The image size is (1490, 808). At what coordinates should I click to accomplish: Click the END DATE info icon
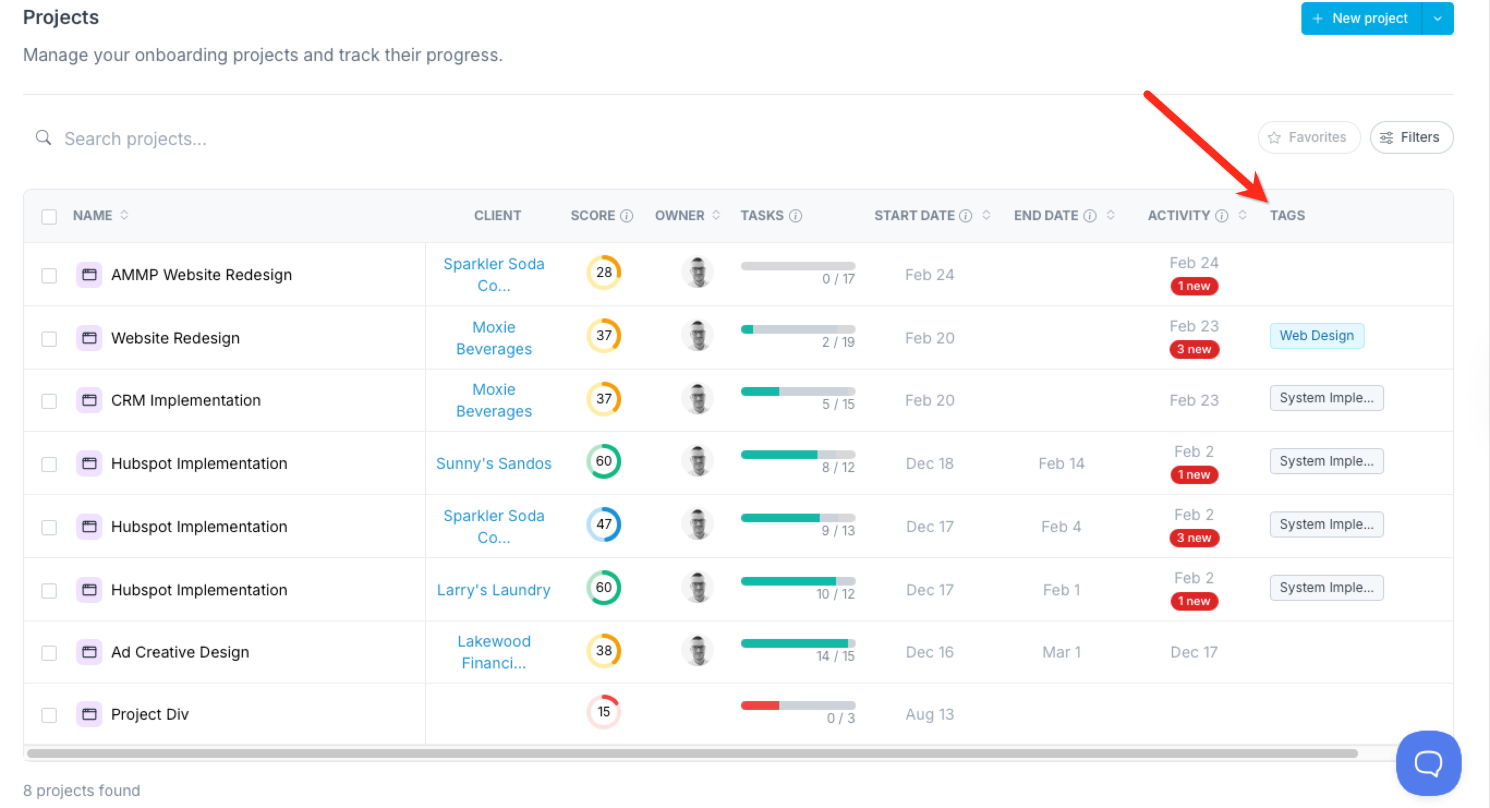pos(1090,216)
